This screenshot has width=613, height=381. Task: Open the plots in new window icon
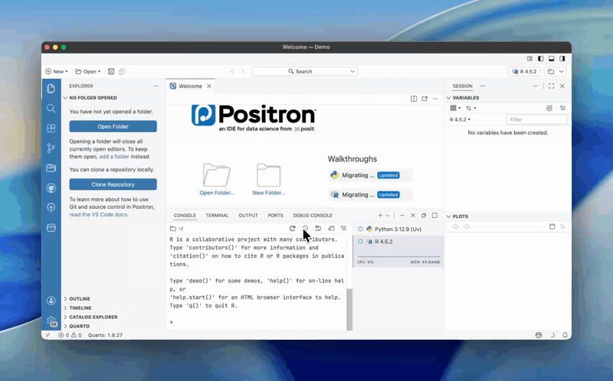(x=552, y=226)
